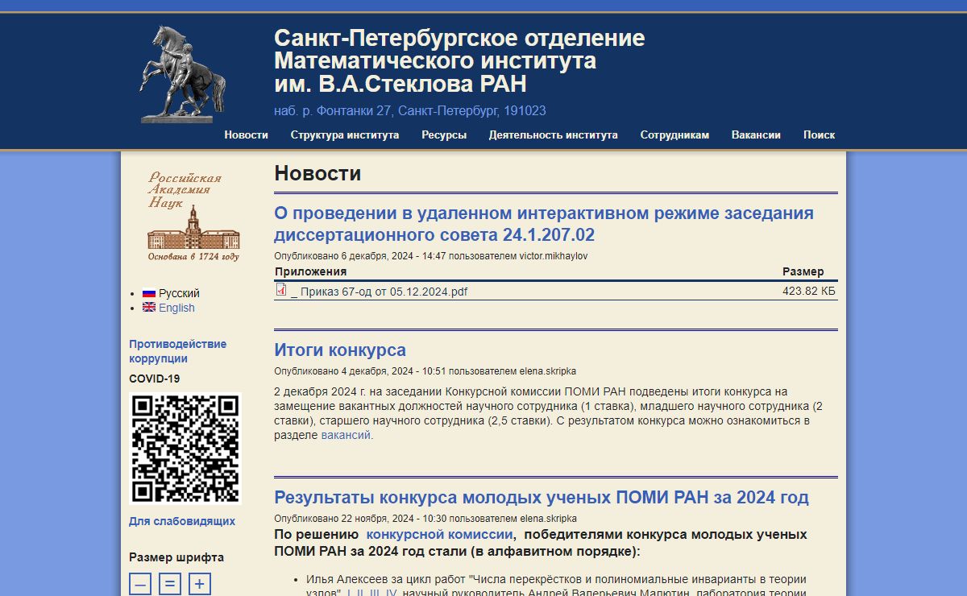The width and height of the screenshot is (967, 596).
Task: Open the Деятельность института menu
Action: click(x=554, y=135)
